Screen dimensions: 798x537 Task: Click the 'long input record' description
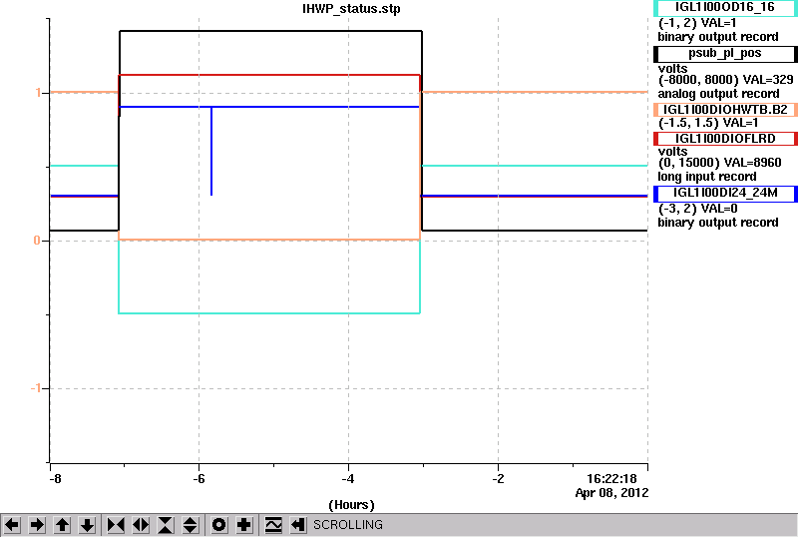pyautogui.click(x=707, y=177)
